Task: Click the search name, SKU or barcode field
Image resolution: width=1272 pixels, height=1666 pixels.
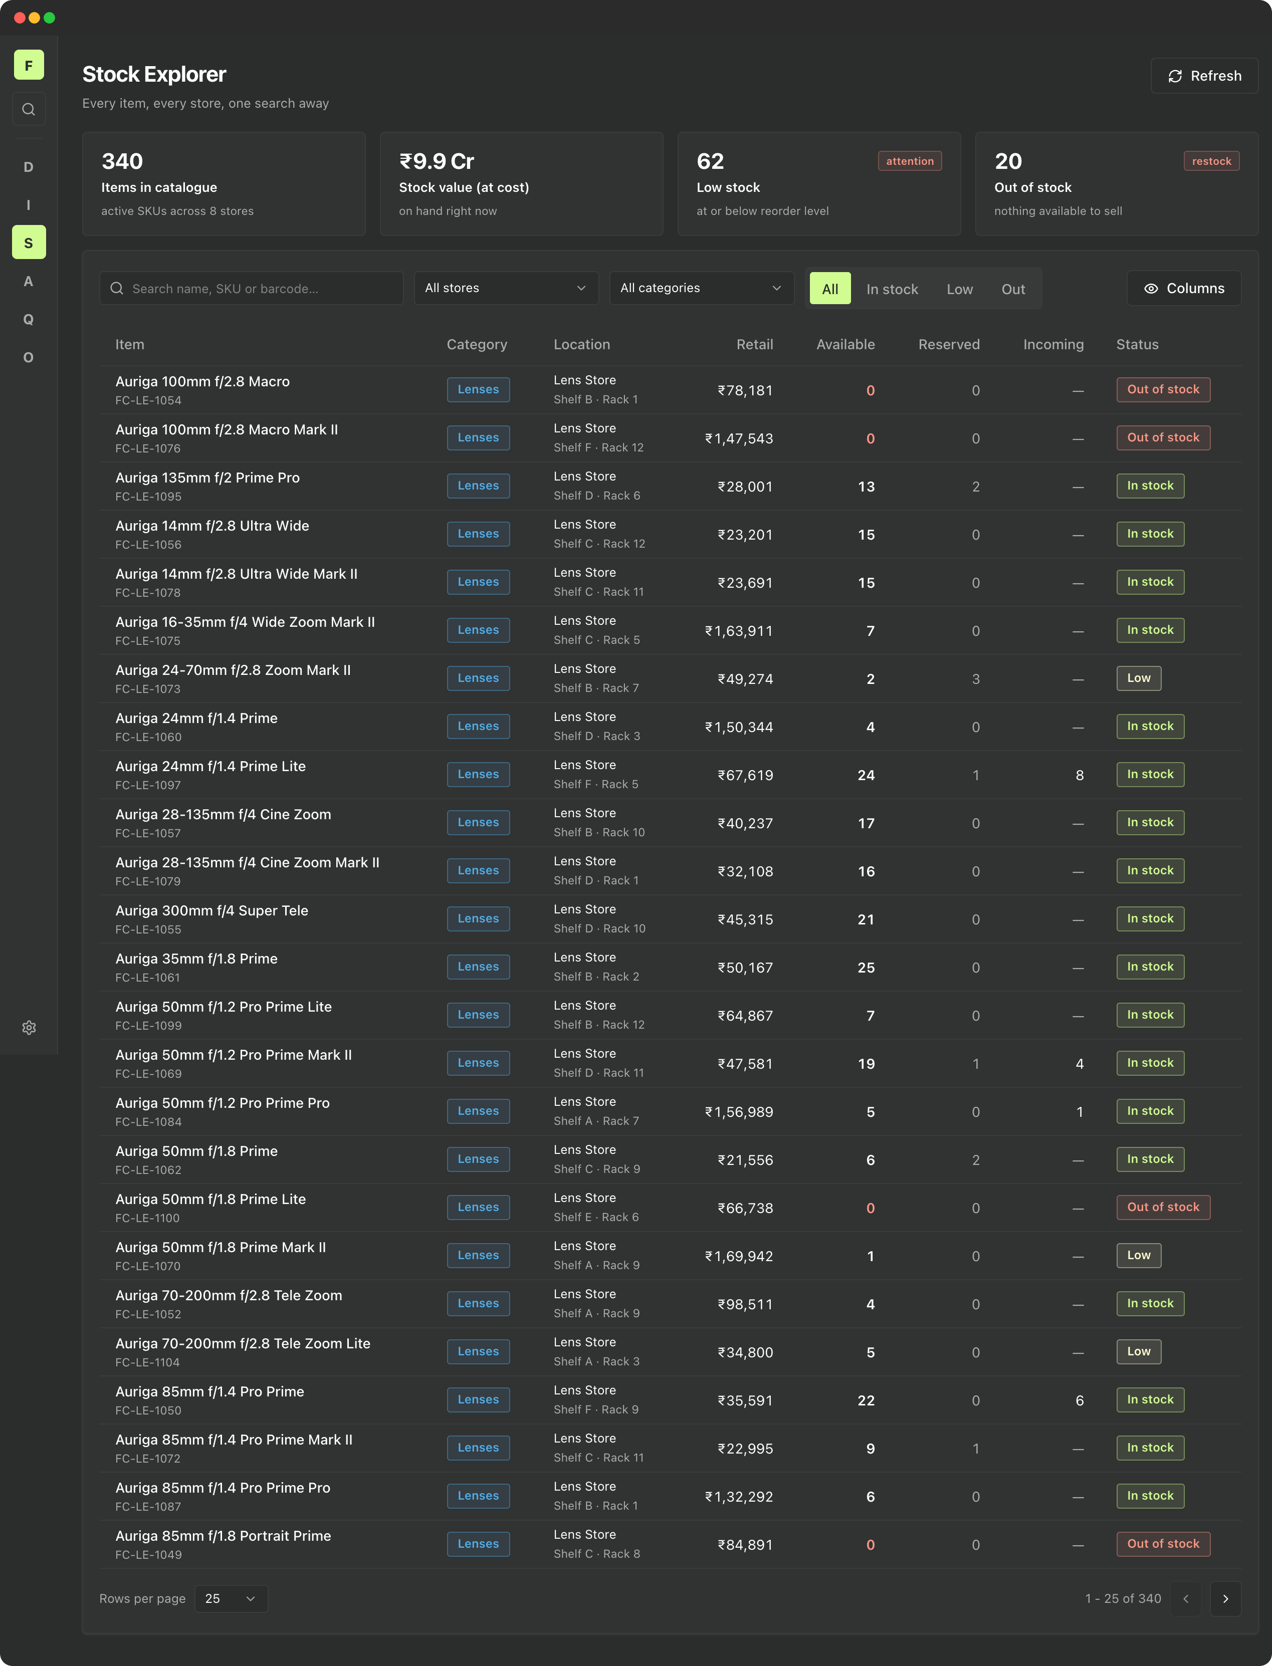Action: (x=252, y=289)
